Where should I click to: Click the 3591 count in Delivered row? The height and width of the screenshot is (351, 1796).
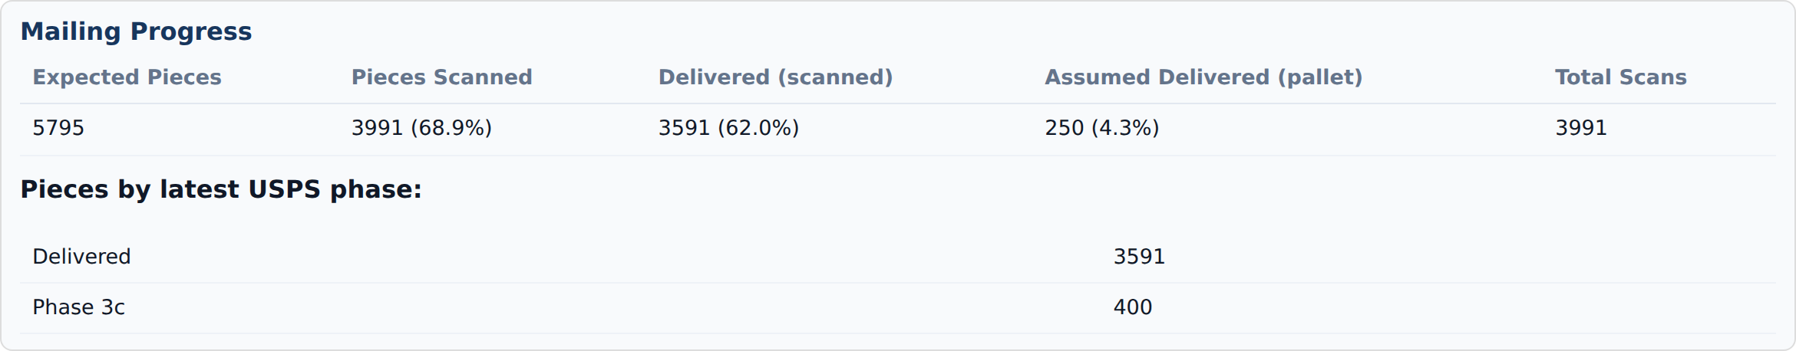1139,257
